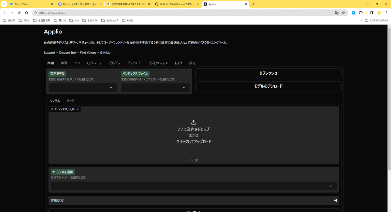Click the large upload arrow icon above ここに音声をドロップ
391x212 pixels.
coord(194,122)
